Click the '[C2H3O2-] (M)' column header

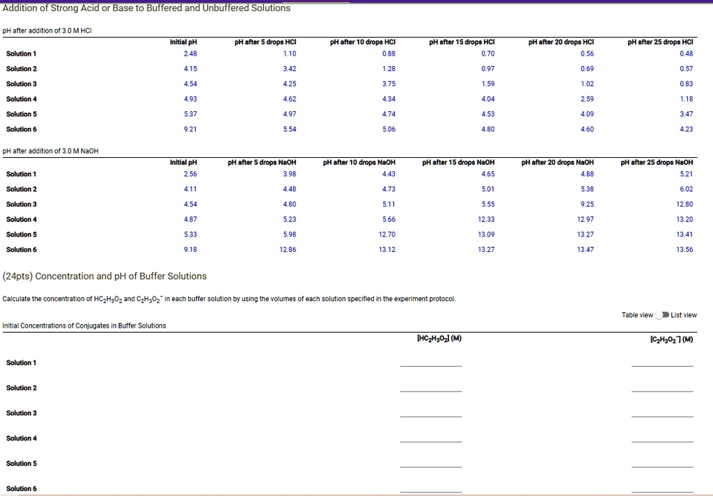point(672,339)
